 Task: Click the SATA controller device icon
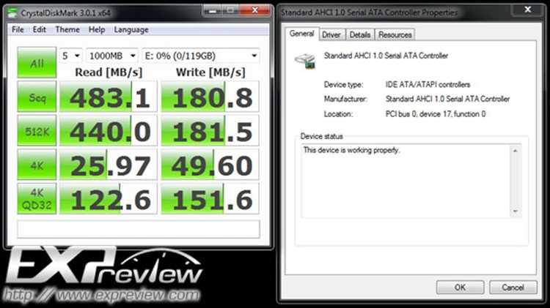(305, 61)
